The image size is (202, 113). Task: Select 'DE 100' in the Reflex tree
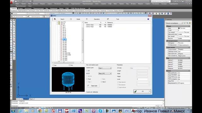(64, 41)
